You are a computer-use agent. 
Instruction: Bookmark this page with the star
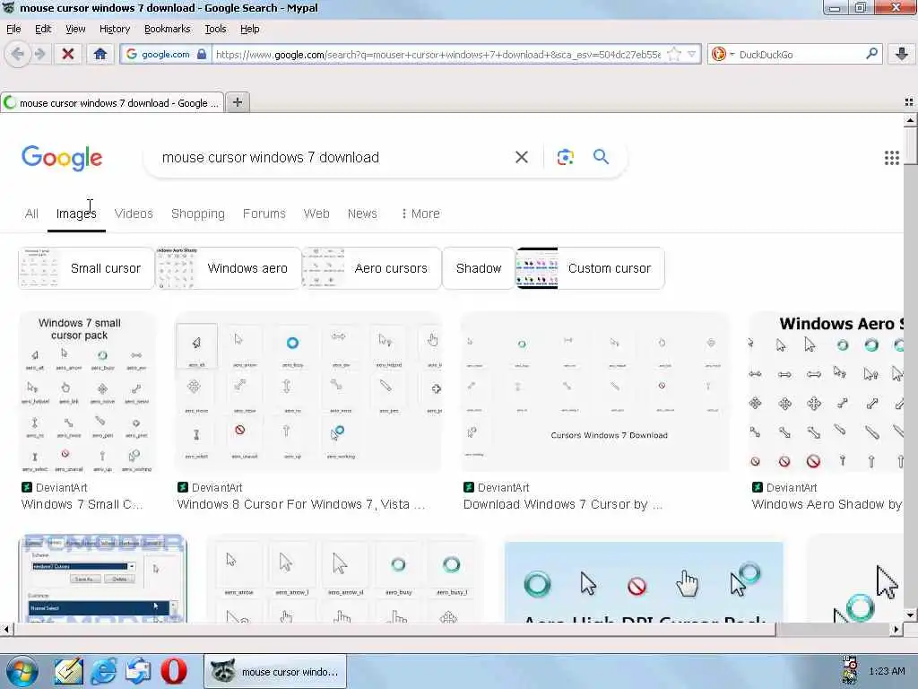coord(674,55)
